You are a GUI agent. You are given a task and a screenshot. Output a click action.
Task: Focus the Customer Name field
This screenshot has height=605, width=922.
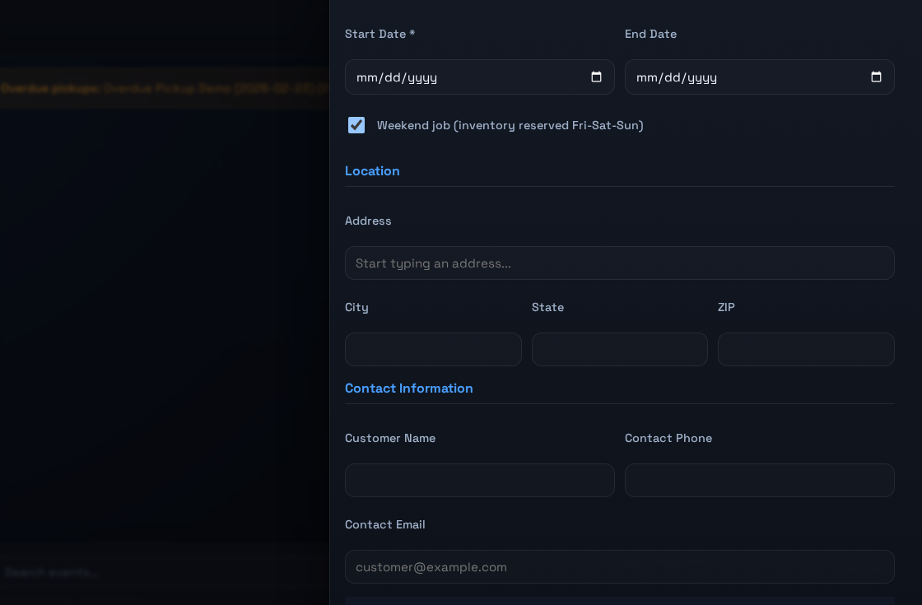[x=479, y=480]
